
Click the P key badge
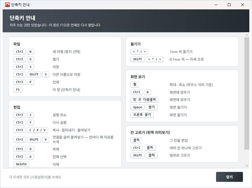coord(30,82)
